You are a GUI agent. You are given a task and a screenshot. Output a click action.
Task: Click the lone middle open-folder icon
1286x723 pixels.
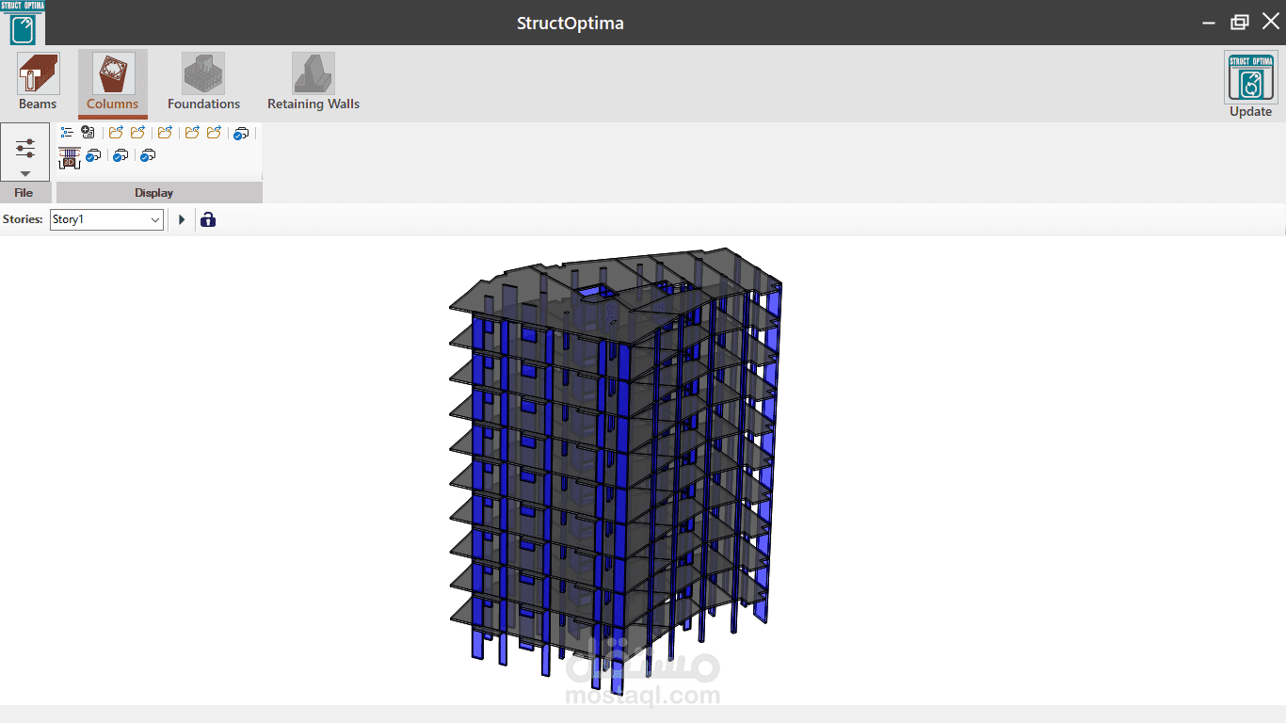pyautogui.click(x=165, y=133)
